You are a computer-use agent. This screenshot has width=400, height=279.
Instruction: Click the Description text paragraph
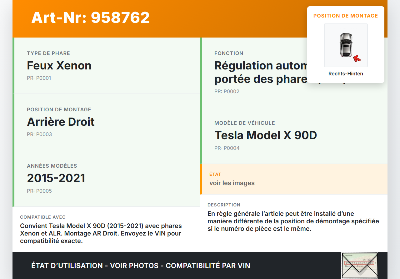[293, 221]
